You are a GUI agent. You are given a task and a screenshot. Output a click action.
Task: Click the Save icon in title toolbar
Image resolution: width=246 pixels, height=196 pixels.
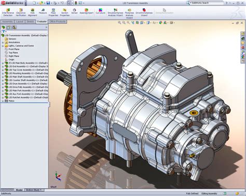(x=48, y=3)
